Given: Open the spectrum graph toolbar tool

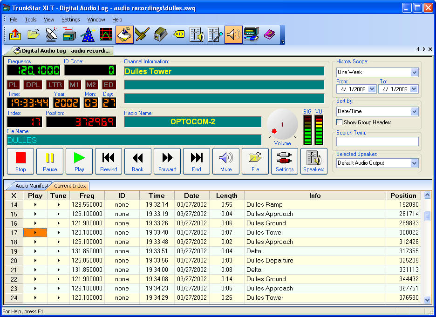Looking at the screenshot, I should pos(106,35).
